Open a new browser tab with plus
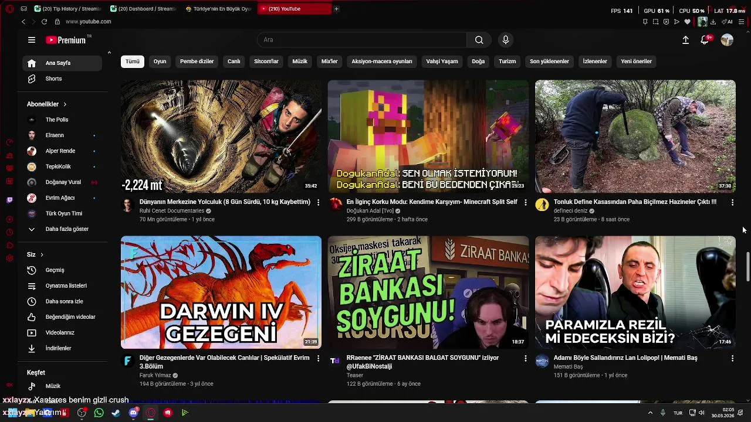Screen dimensions: 751x422 point(336,9)
